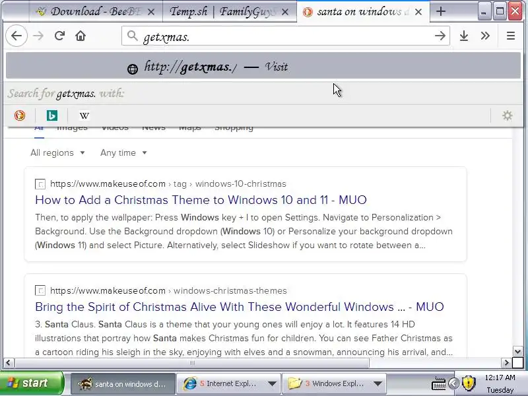Open Bring the Spirit of Christmas Alive result

pyautogui.click(x=240, y=307)
